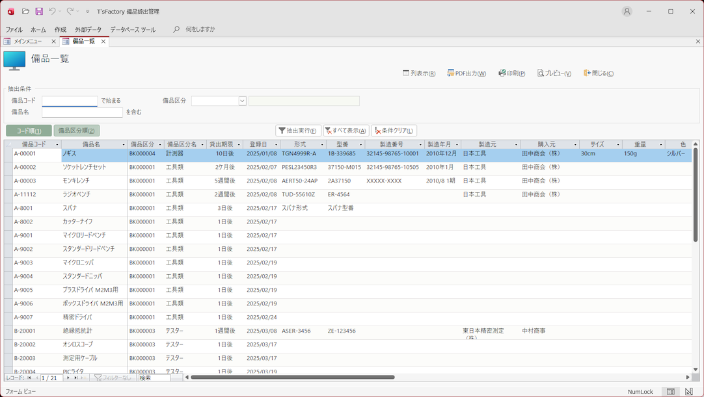
Task: Switch to the メインメニュー tab
Action: (x=28, y=42)
